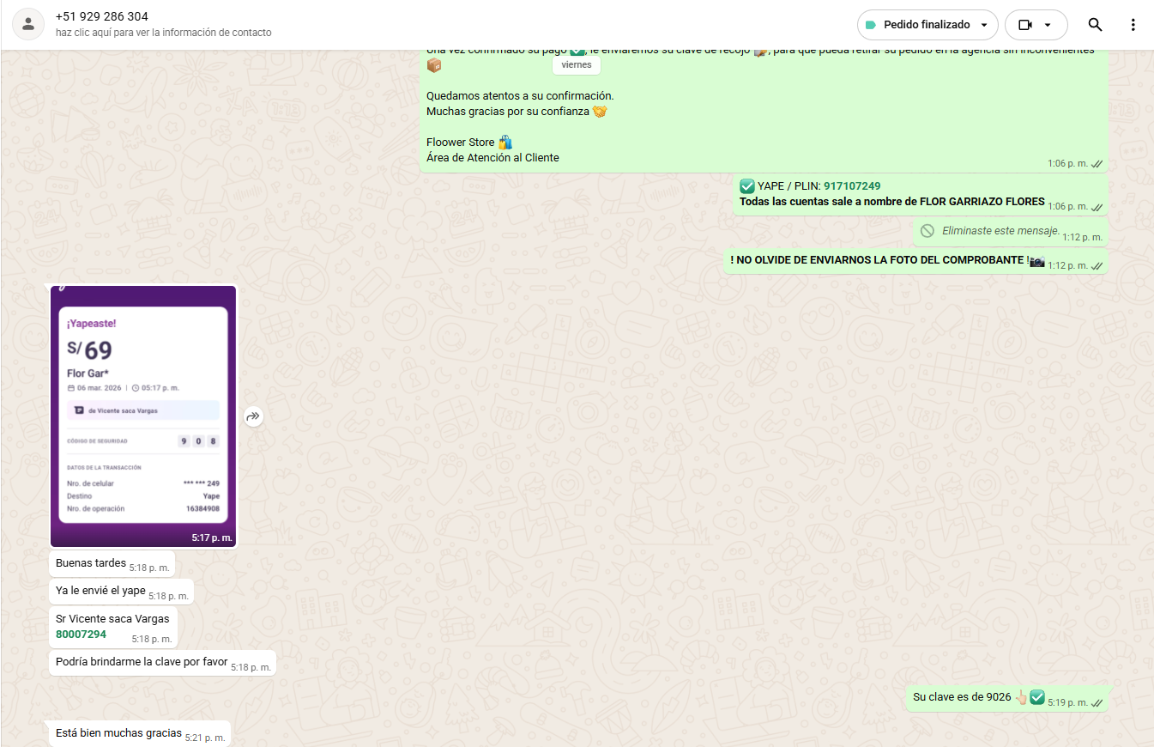The height and width of the screenshot is (747, 1154).
Task: Click the camera emoji in COMPROBANTE message
Action: coord(1037,260)
